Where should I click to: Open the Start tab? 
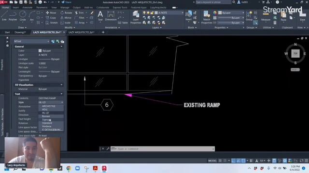(x=7, y=32)
